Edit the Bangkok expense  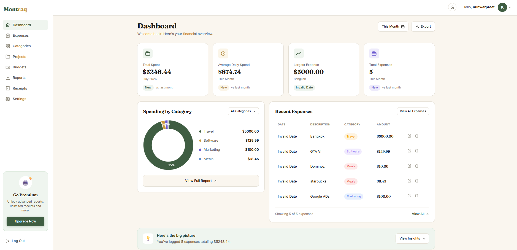tap(409, 136)
